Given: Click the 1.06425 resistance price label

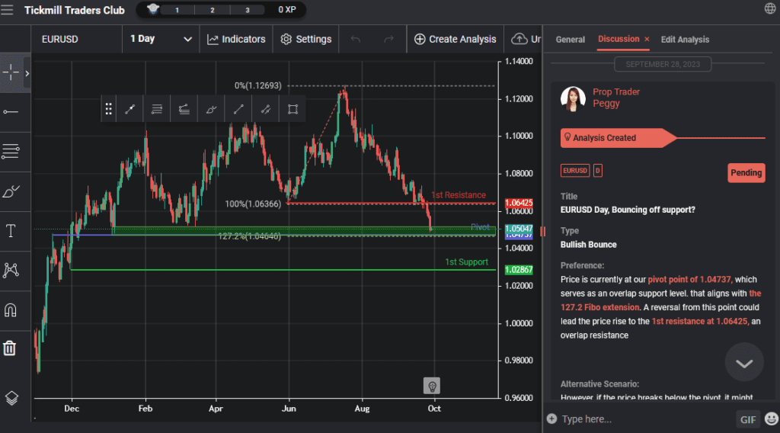Looking at the screenshot, I should 519,203.
